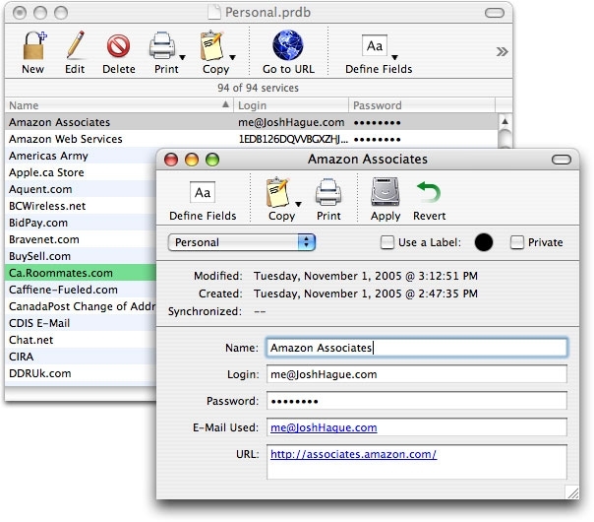Enable the Use a Label checkbox
The width and height of the screenshot is (594, 522).
[x=387, y=242]
